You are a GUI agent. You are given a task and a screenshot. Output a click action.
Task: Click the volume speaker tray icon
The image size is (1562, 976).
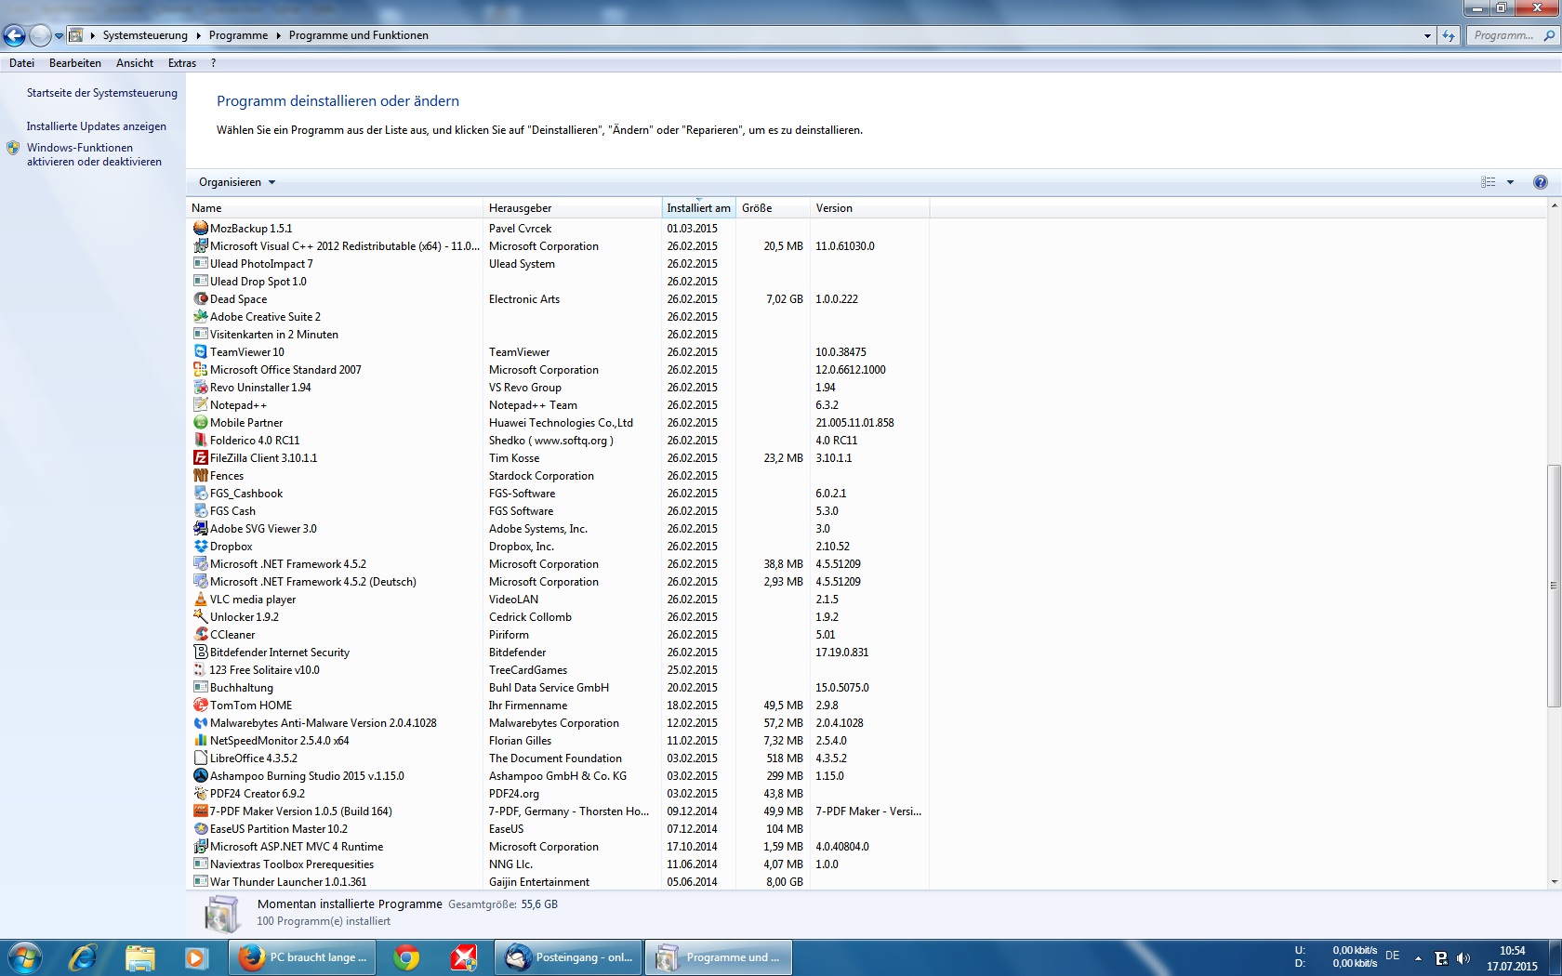tap(1463, 957)
